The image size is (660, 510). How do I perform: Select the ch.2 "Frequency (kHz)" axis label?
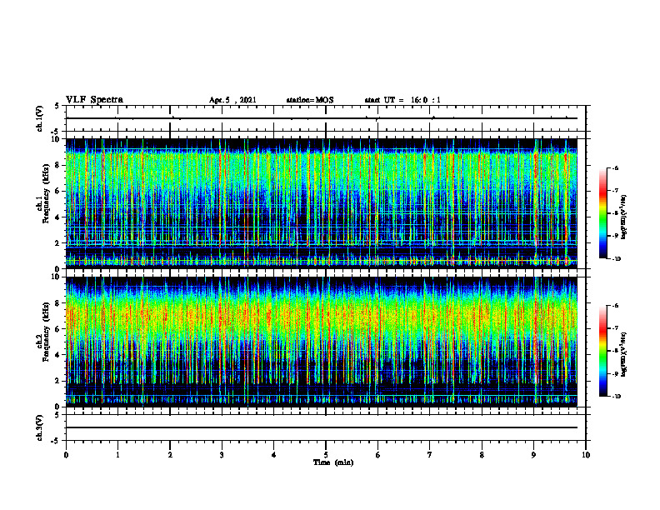click(45, 332)
